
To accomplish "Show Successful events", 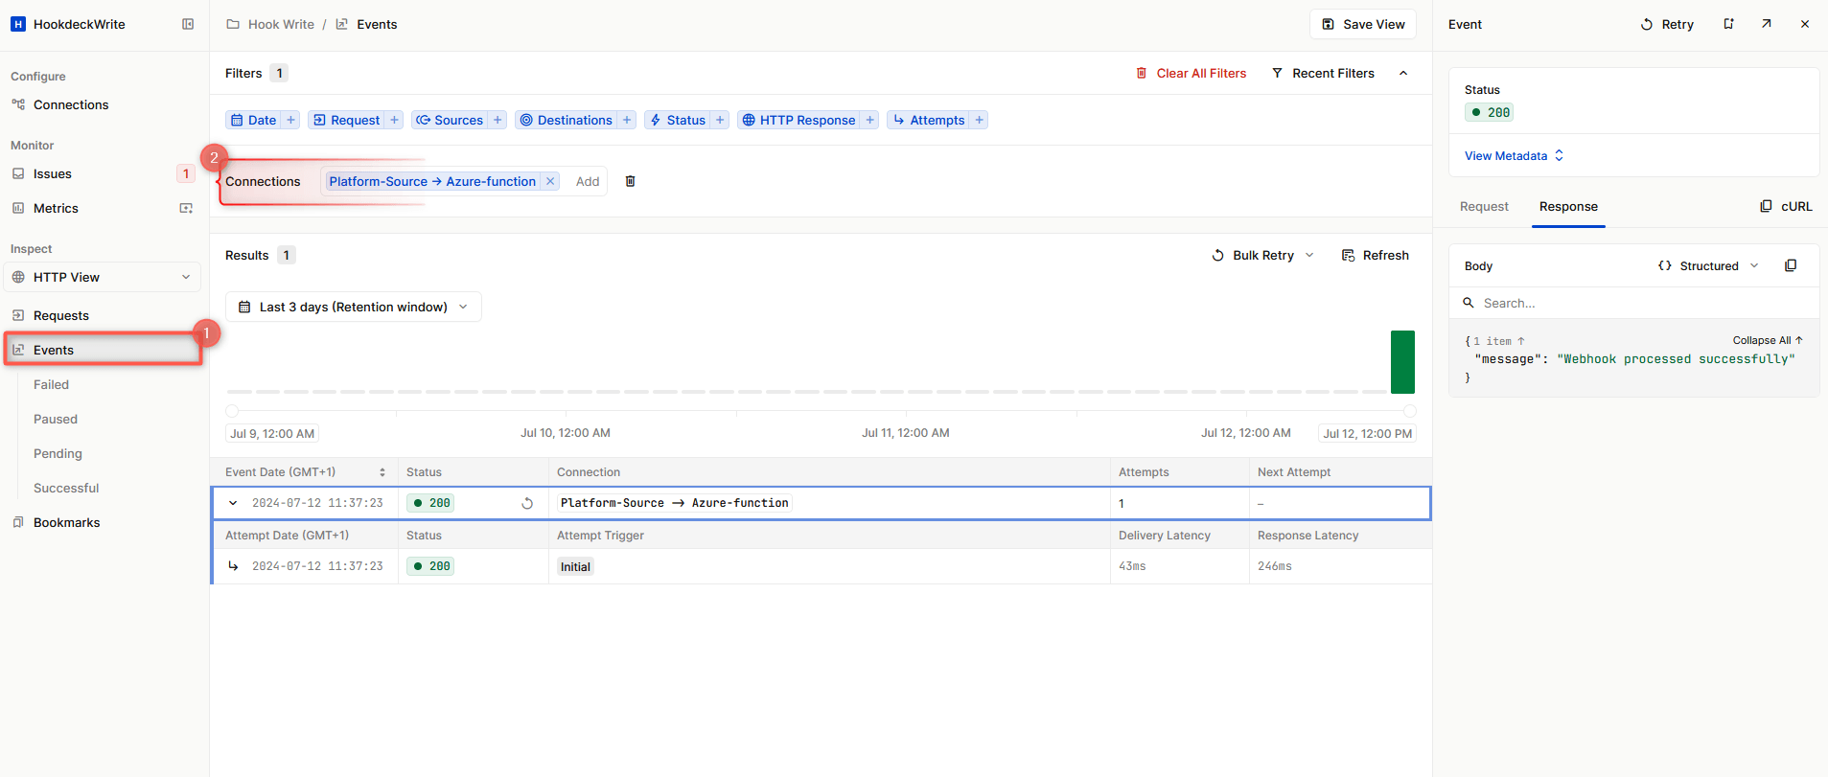I will 66,488.
